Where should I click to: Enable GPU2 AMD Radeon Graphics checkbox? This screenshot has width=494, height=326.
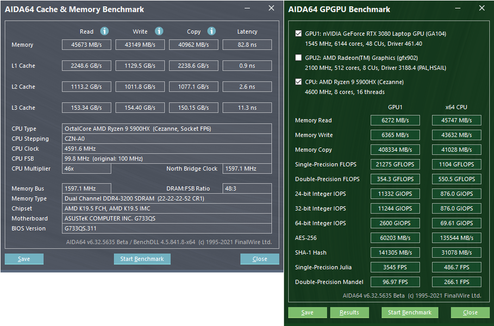[x=298, y=58]
